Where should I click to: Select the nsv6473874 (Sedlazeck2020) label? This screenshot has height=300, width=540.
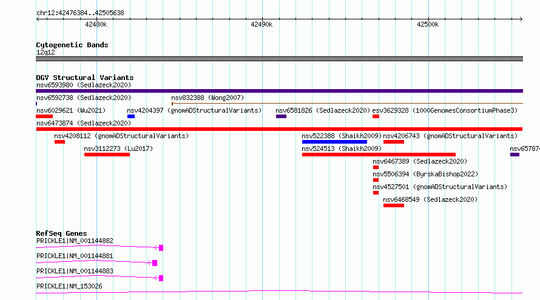pos(84,123)
